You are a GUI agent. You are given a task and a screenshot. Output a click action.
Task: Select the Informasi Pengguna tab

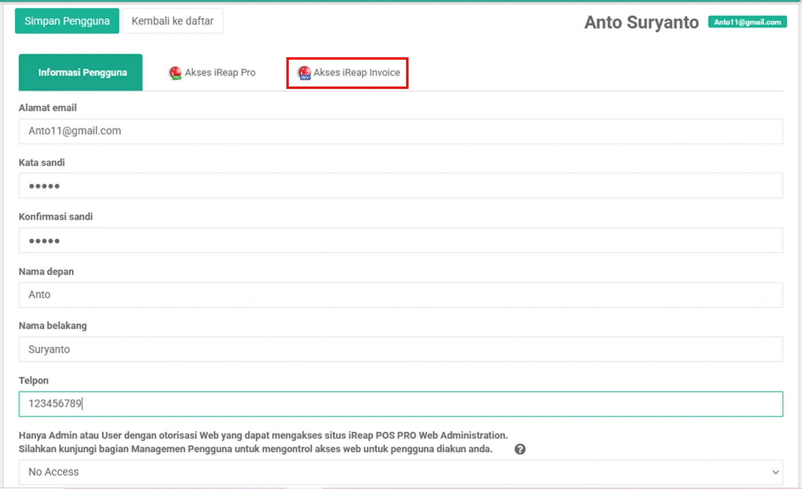coord(81,73)
